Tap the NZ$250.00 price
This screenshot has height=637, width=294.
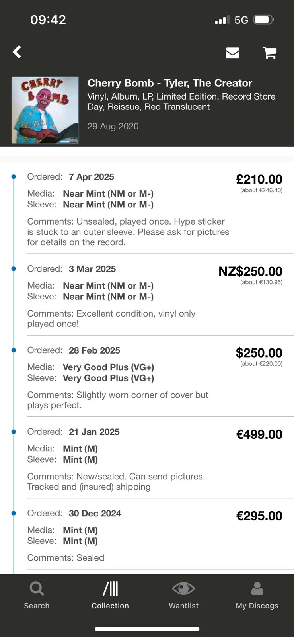tap(250, 271)
